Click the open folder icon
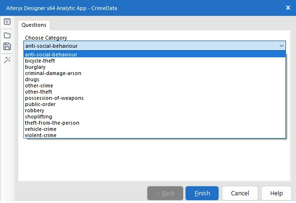The width and height of the screenshot is (296, 203). (x=7, y=35)
